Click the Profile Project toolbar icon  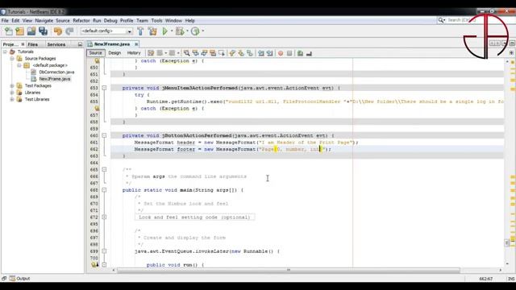tap(195, 31)
